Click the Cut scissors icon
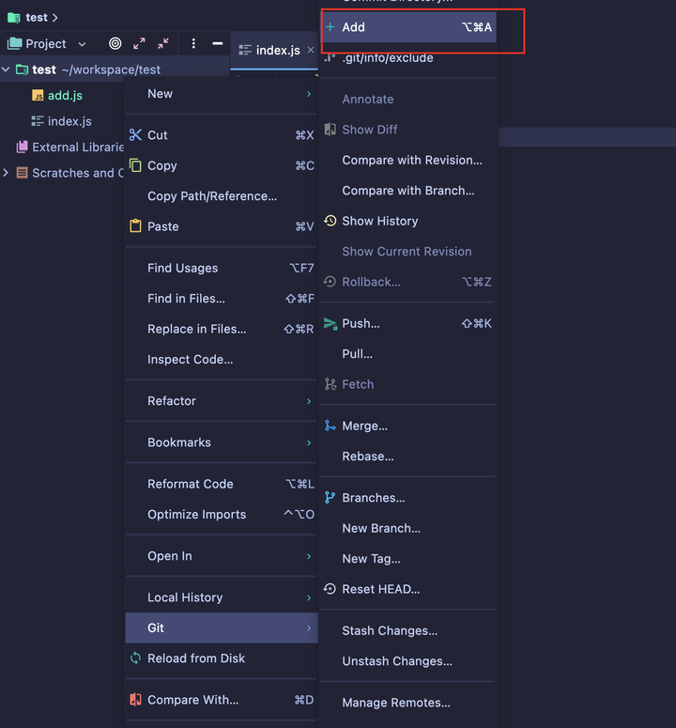676x728 pixels. 135,135
